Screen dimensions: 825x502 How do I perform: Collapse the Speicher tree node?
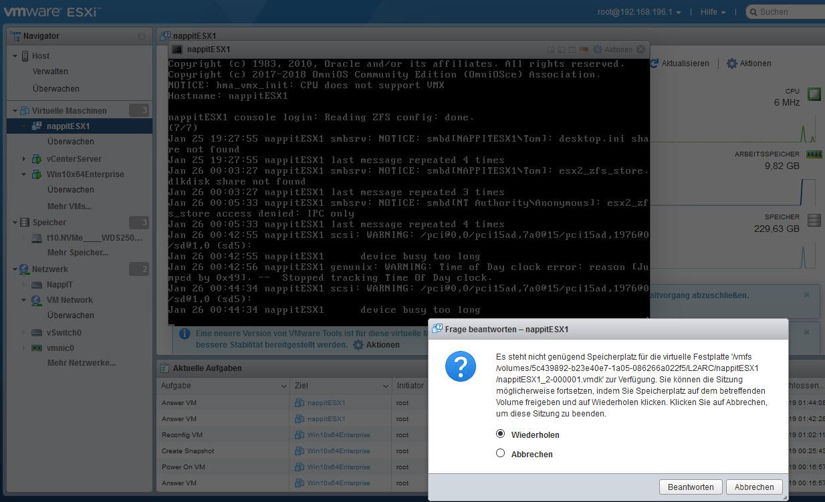tap(15, 223)
